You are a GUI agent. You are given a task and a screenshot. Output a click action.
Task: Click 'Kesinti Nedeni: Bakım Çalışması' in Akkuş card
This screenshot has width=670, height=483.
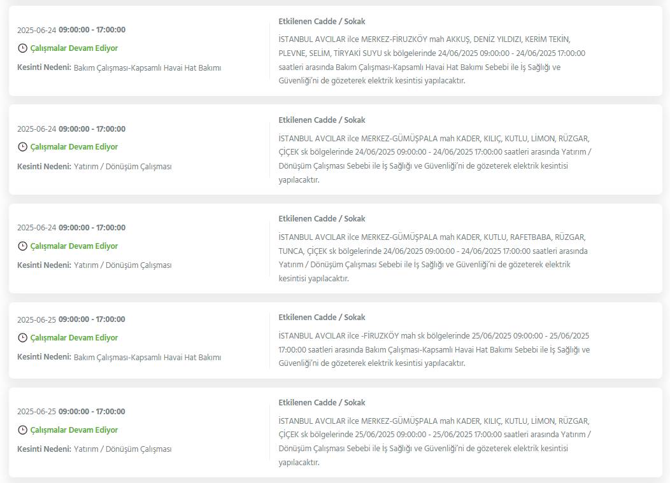click(119, 67)
